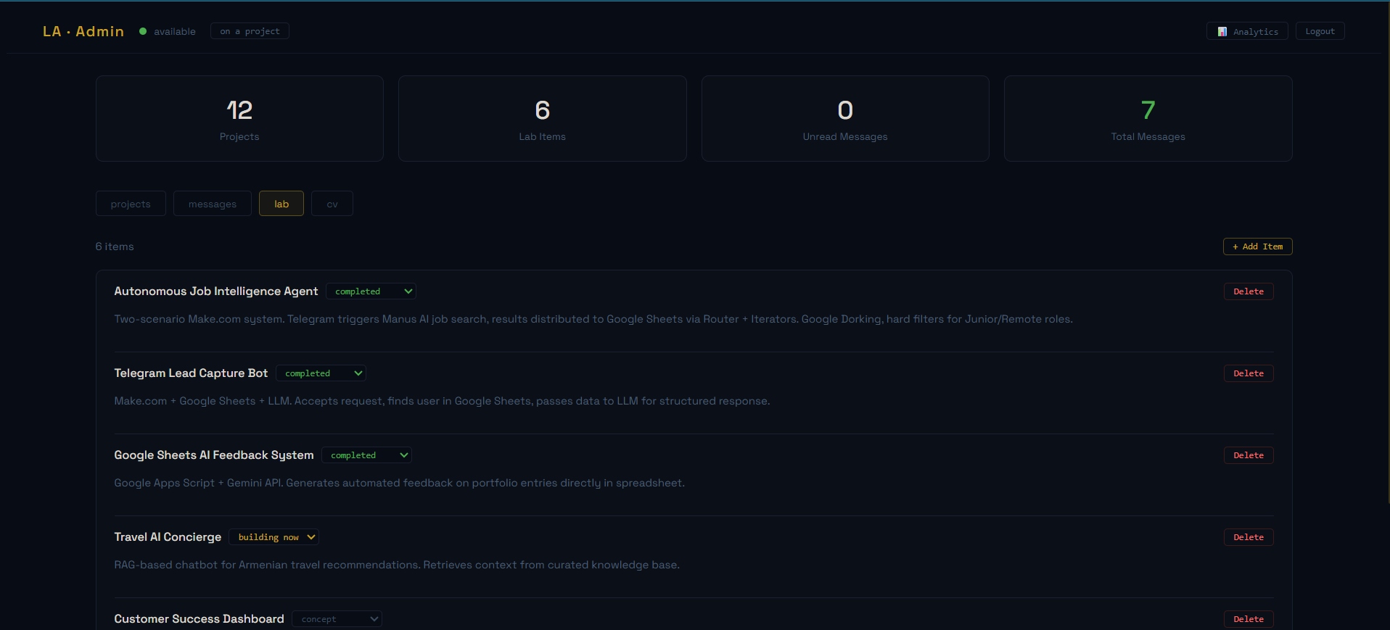Open the Analytics page
Screen dimensions: 1390x630
1246,31
